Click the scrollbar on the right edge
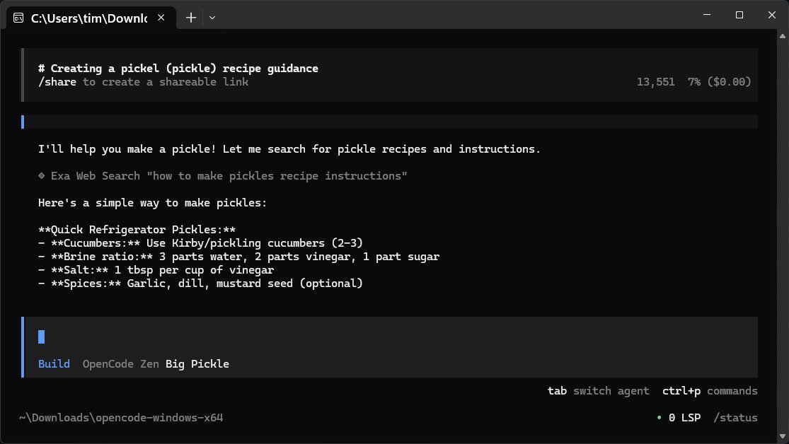Viewport: 789px width, 444px height. point(783,212)
